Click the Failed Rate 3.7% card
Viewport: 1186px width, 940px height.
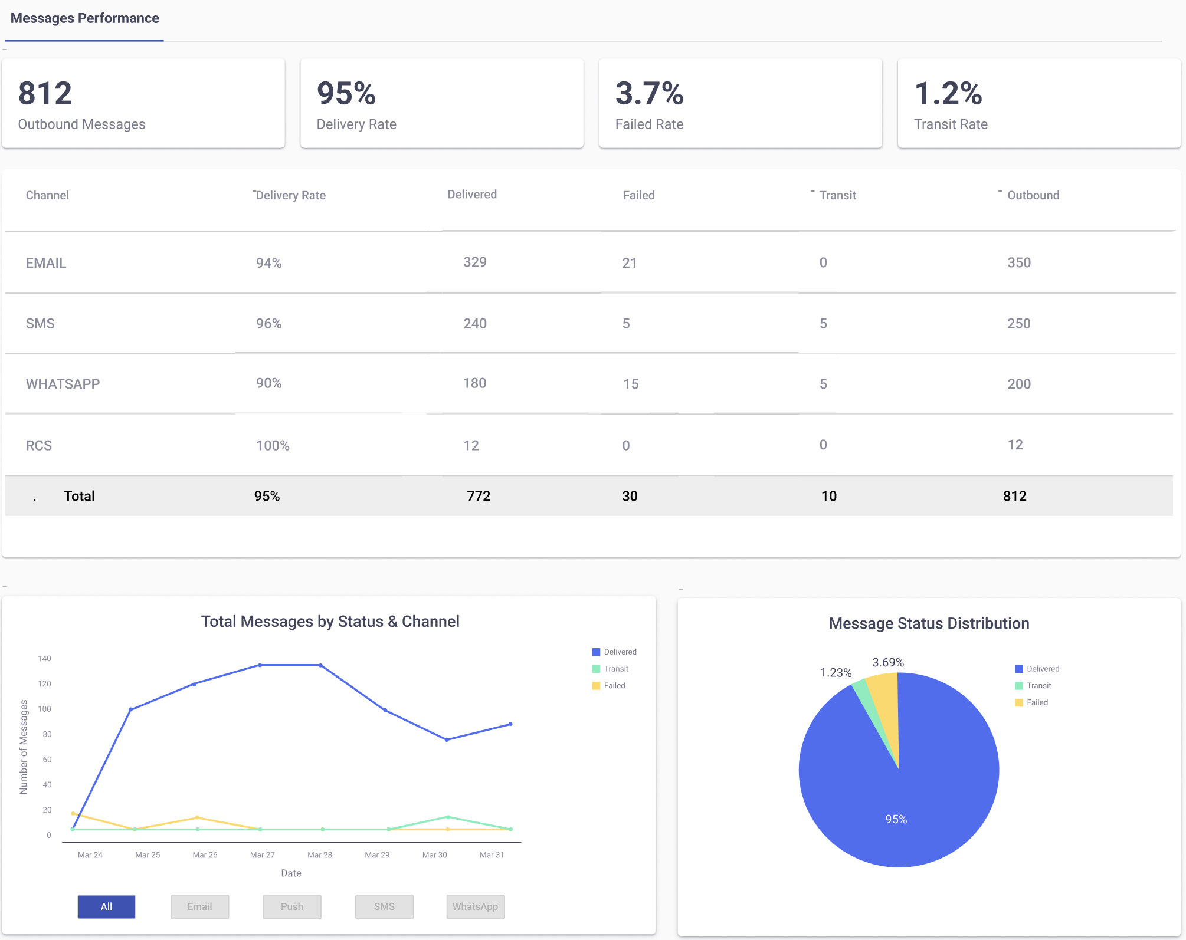740,103
